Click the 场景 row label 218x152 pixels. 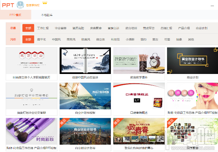[13, 28]
